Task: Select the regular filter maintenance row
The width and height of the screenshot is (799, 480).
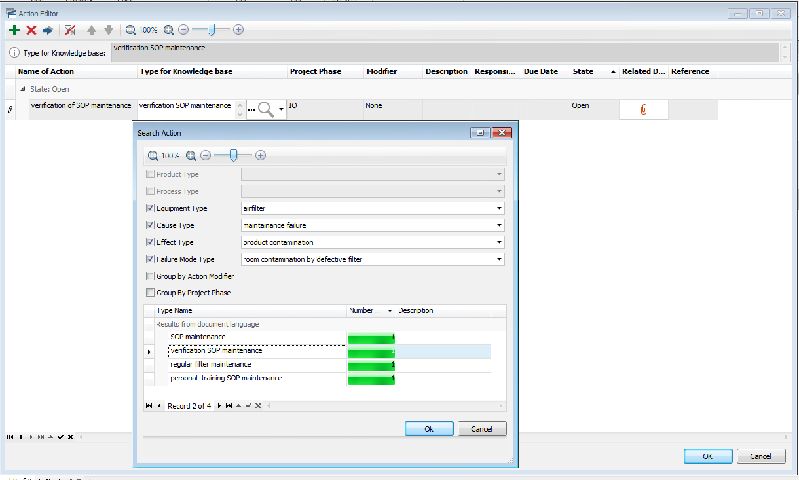Action: (x=257, y=365)
